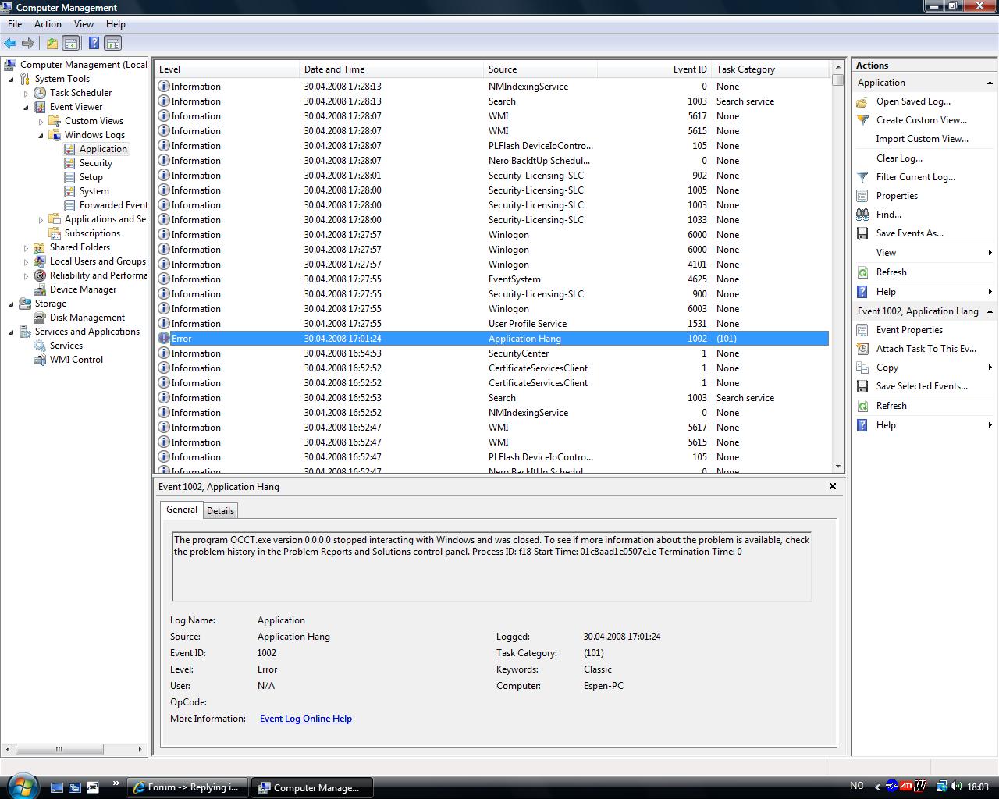Click the Reliability and Performance icon
This screenshot has width=999, height=799.
point(40,275)
